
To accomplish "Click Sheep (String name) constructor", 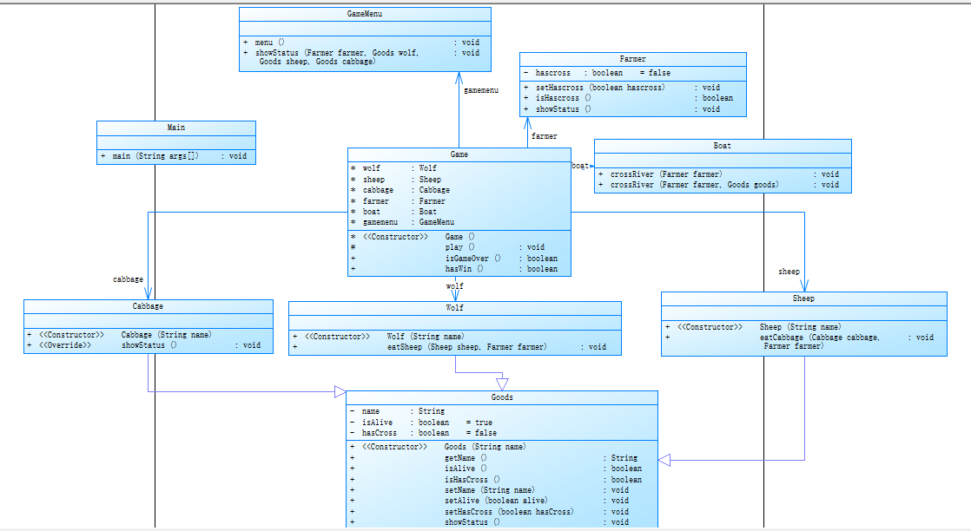I will pyautogui.click(x=753, y=327).
